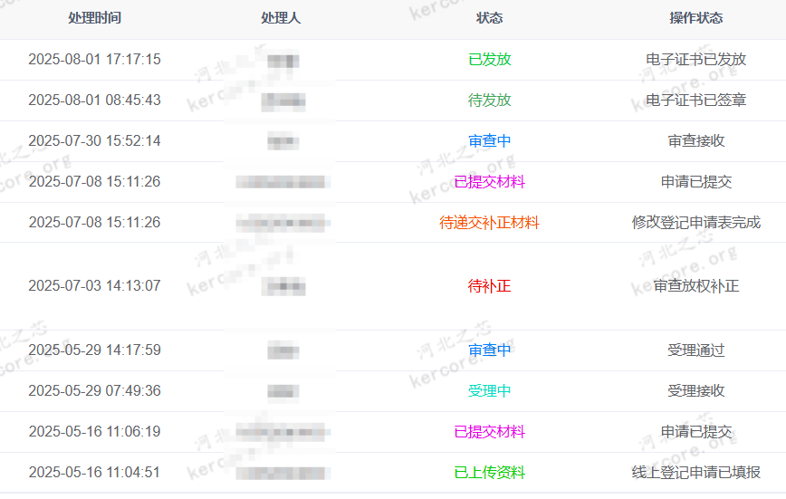Image resolution: width=786 pixels, height=499 pixels.
Task: Click the 审查放权补正 operation cell
Action: (x=695, y=286)
